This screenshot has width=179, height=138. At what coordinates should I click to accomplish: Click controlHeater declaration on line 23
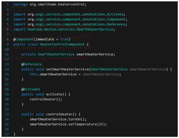59,114
